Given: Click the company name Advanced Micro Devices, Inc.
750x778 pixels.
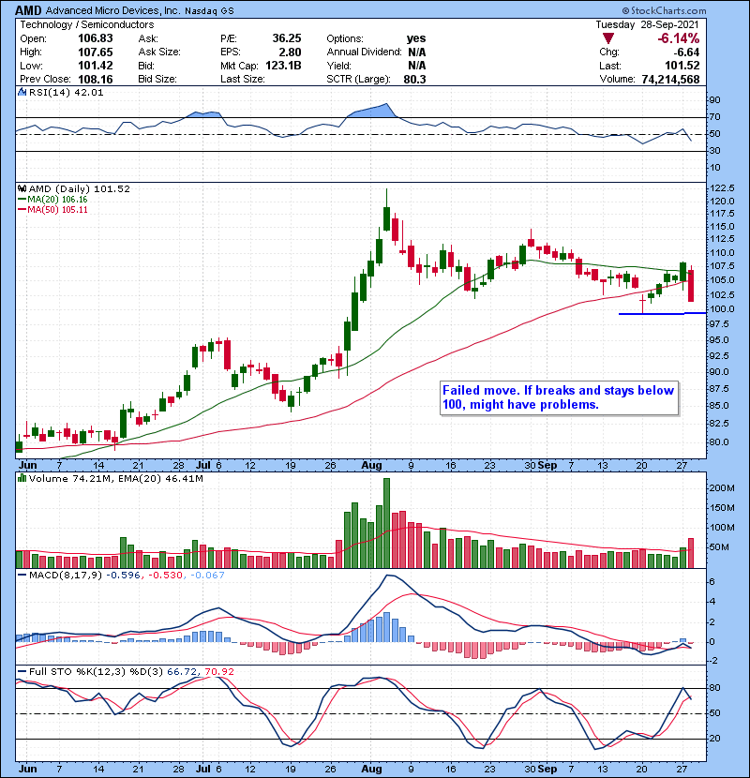Looking at the screenshot, I should (112, 10).
